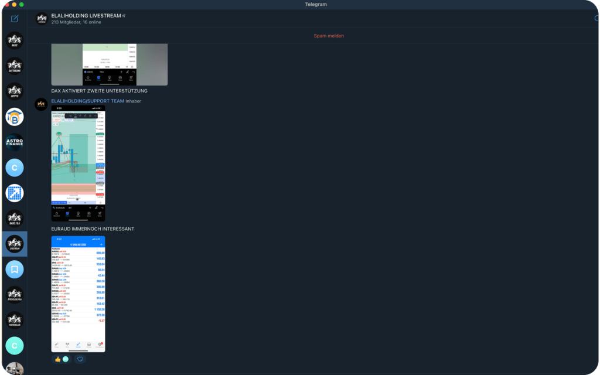The height and width of the screenshot is (375, 600).
Task: Click the 'DAX AKTIVIERT ZWEITE UNTERSTÜTZUNG' caption
Action: point(100,91)
